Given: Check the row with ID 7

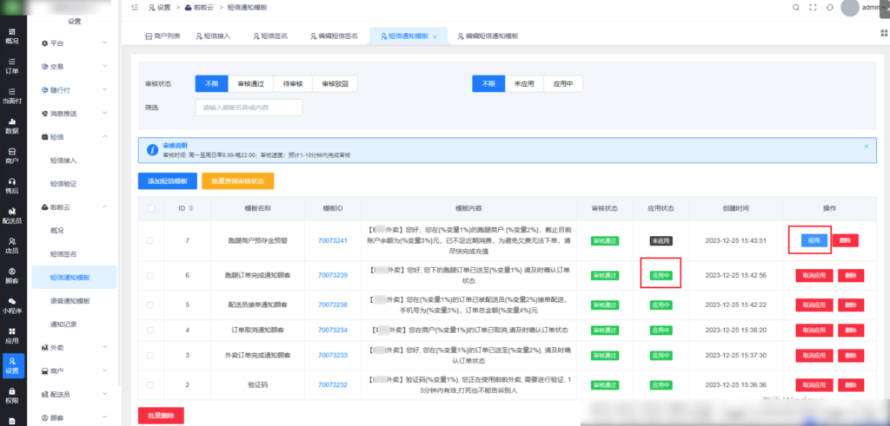Looking at the screenshot, I should point(150,240).
